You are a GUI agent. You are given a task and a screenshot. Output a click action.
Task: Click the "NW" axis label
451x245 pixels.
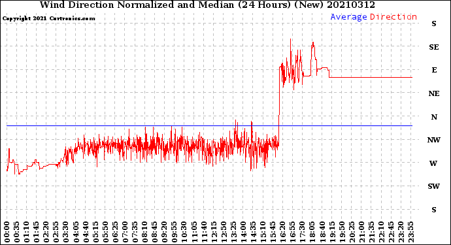(434, 140)
